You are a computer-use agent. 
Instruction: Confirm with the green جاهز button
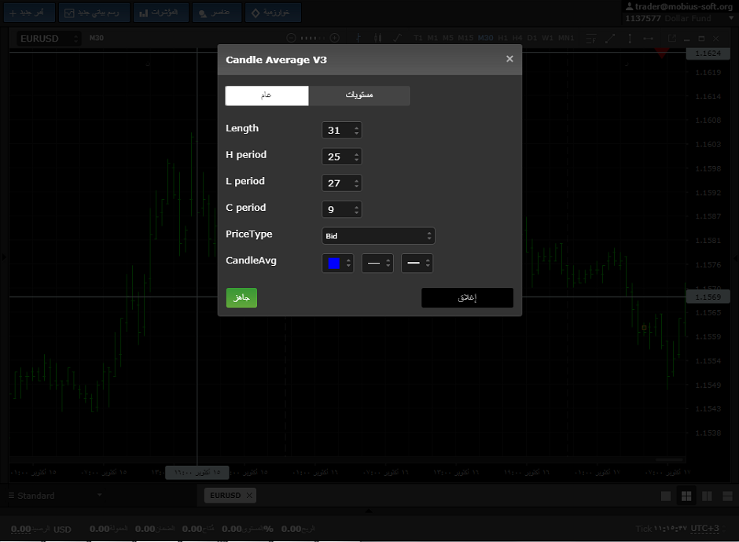point(241,297)
